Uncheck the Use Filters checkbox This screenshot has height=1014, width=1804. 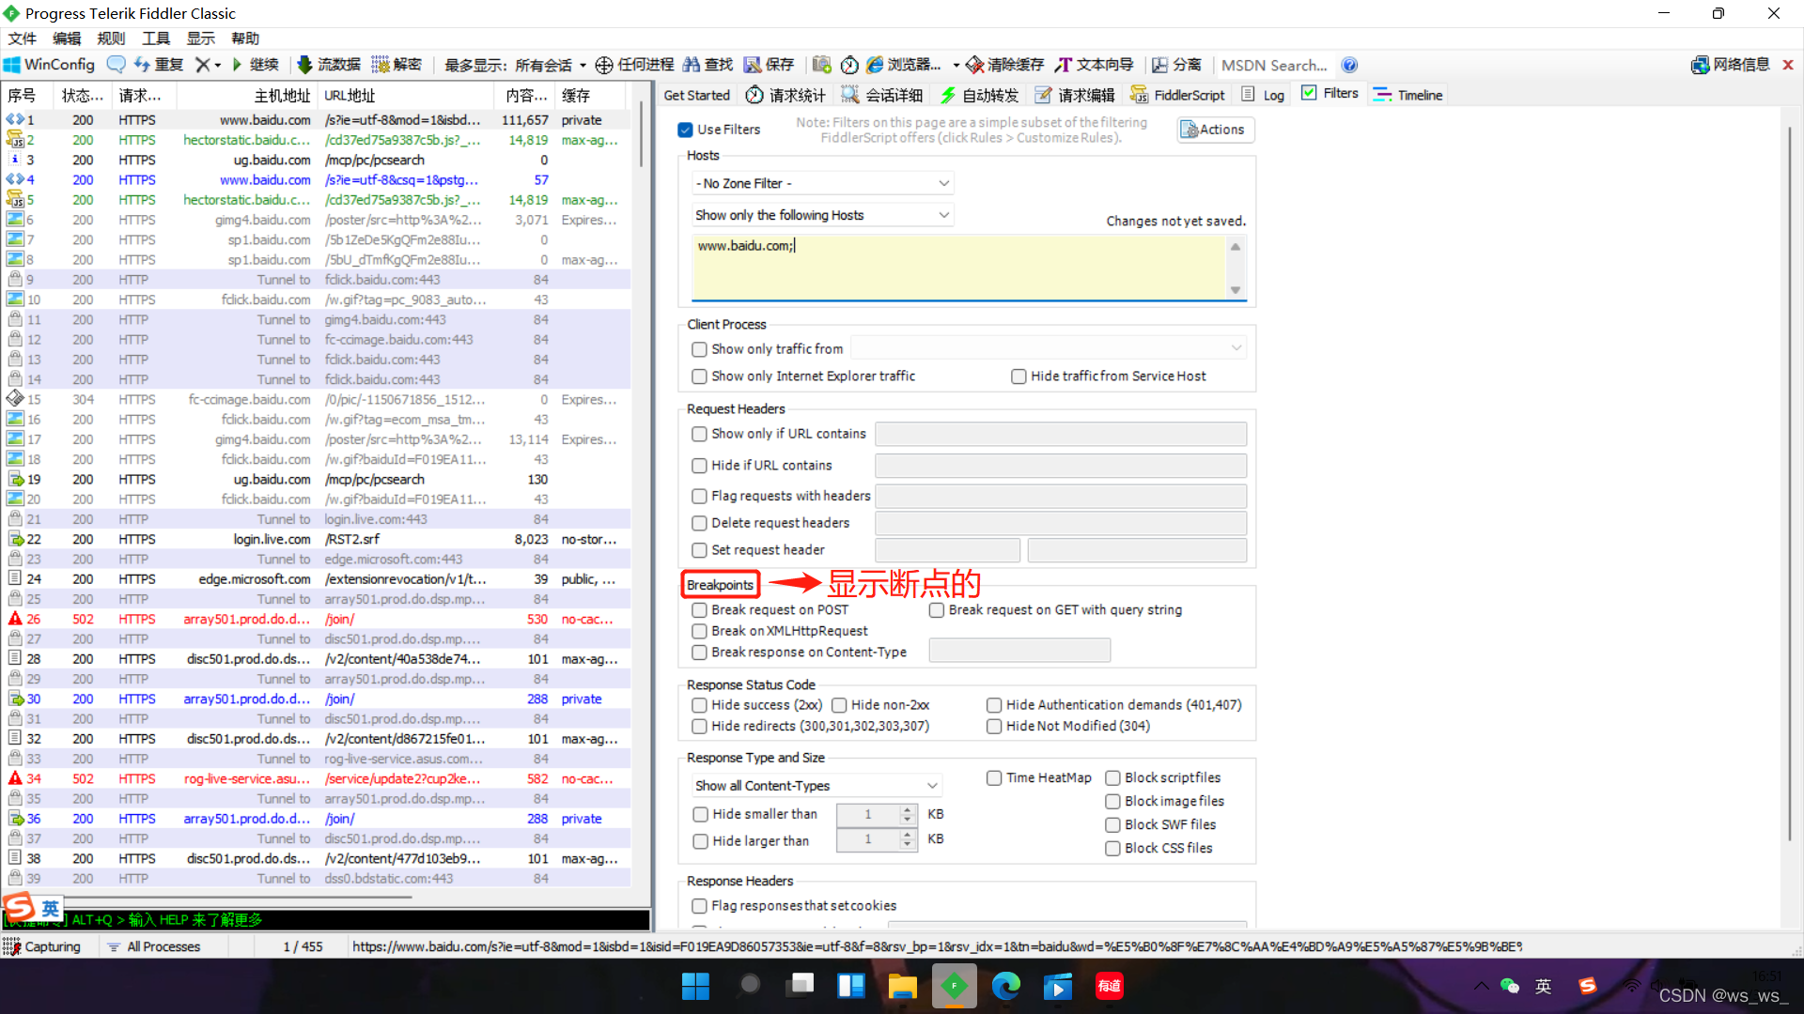click(x=685, y=130)
